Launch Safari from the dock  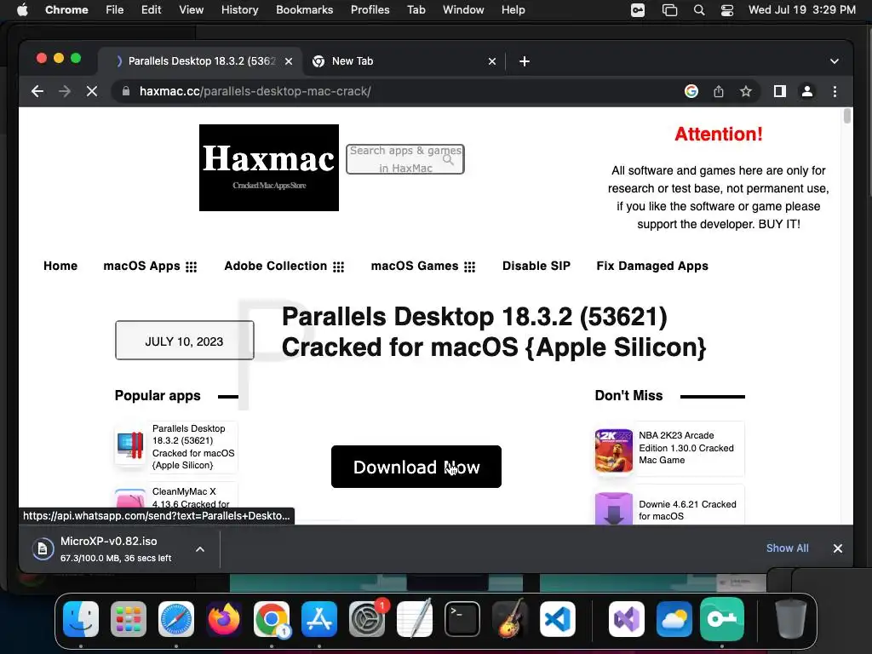coord(176,619)
